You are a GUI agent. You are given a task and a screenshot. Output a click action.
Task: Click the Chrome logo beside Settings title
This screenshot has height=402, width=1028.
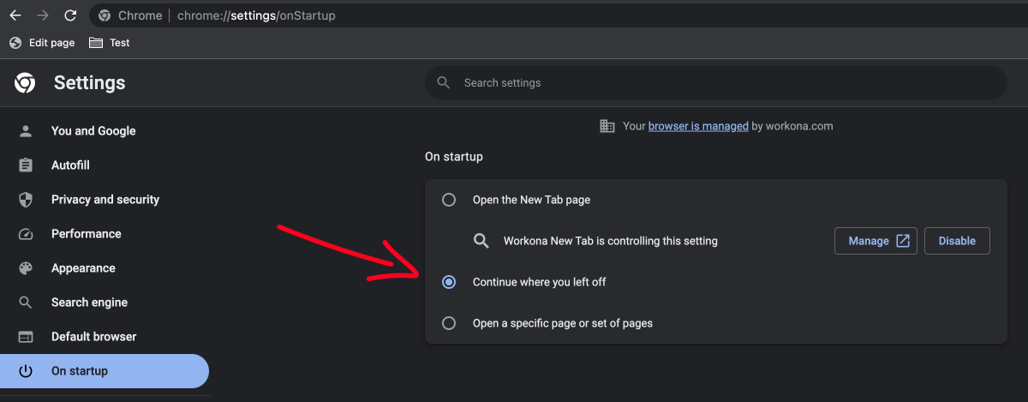pos(24,82)
